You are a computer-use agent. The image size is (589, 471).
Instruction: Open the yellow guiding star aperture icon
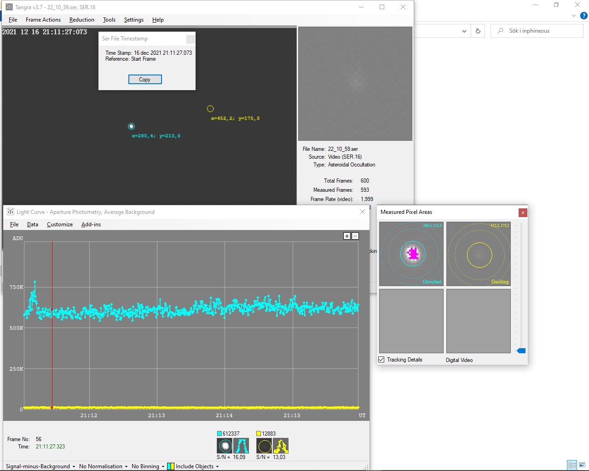click(x=264, y=446)
